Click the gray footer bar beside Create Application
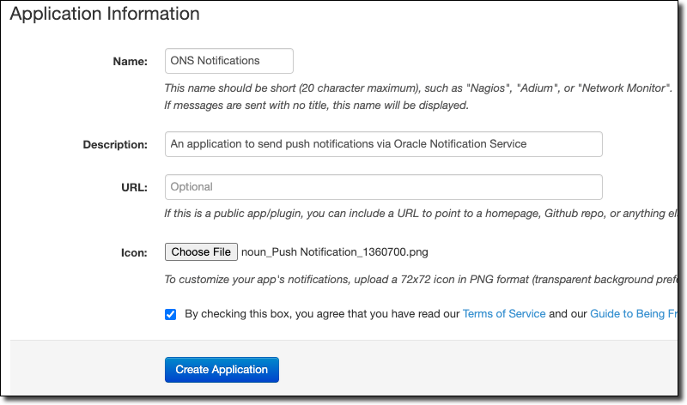The height and width of the screenshot is (405, 687). (x=481, y=370)
